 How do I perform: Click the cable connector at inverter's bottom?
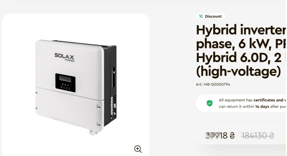tap(93, 132)
